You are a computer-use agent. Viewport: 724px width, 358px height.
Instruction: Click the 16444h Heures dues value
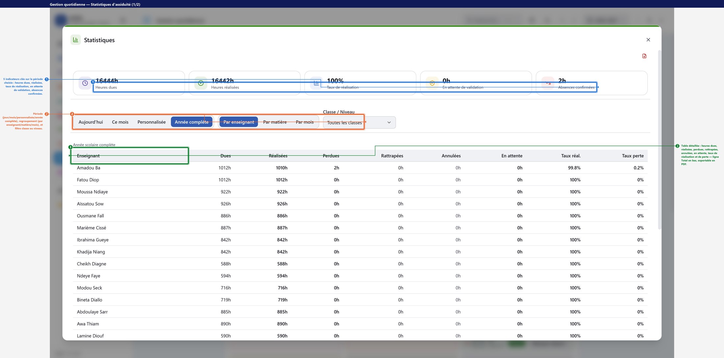pyautogui.click(x=107, y=80)
